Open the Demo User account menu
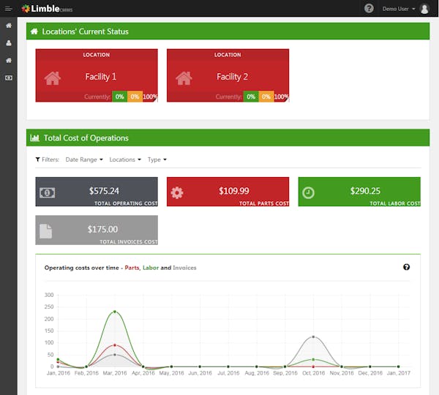 tap(399, 9)
